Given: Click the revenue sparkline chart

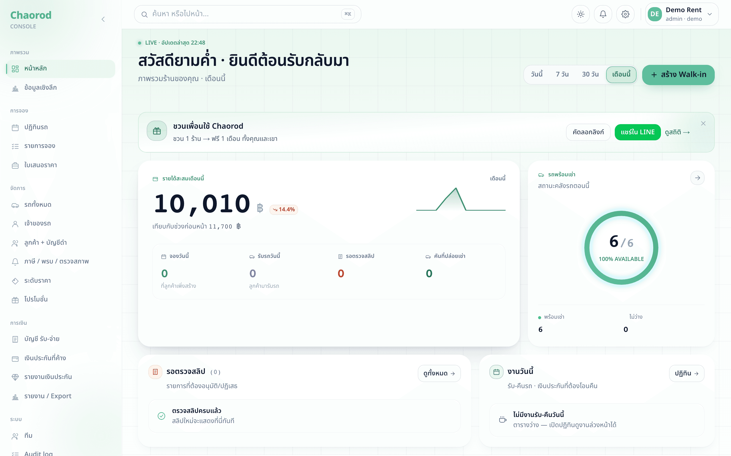Looking at the screenshot, I should point(461,199).
